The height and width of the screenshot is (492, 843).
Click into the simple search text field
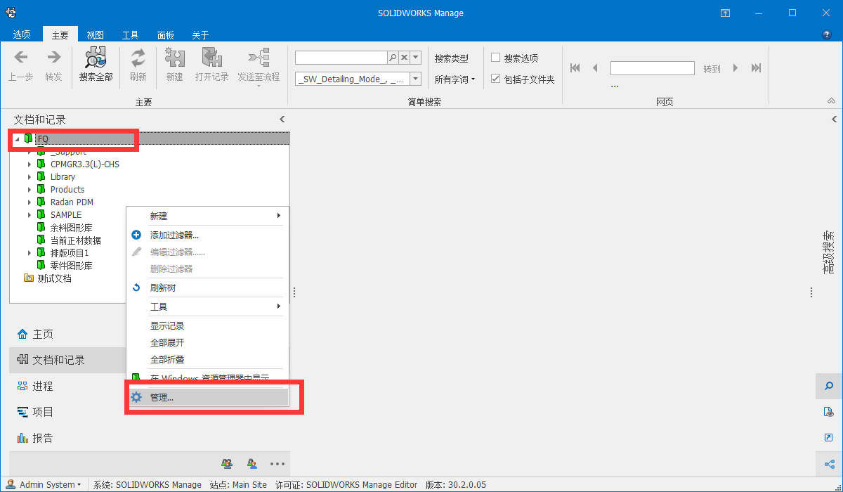[341, 58]
